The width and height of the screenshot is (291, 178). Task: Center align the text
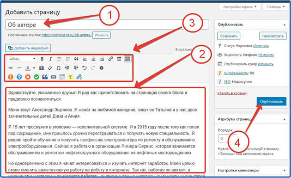tap(93, 59)
